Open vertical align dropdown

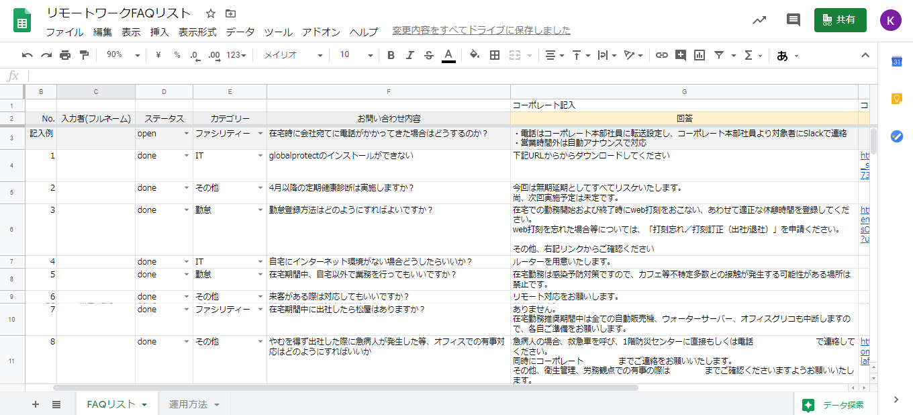click(581, 55)
